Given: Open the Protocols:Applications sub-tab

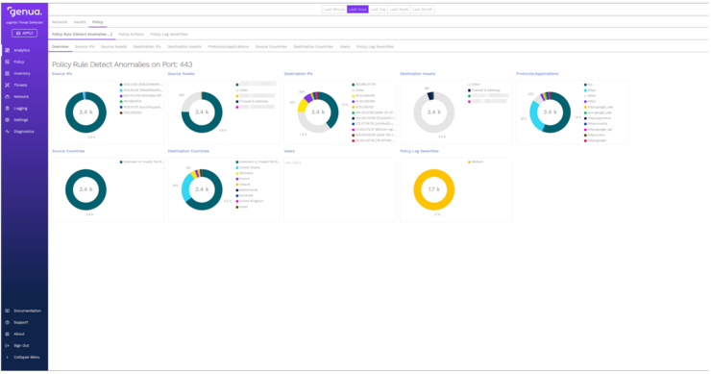Looking at the screenshot, I should (228, 47).
